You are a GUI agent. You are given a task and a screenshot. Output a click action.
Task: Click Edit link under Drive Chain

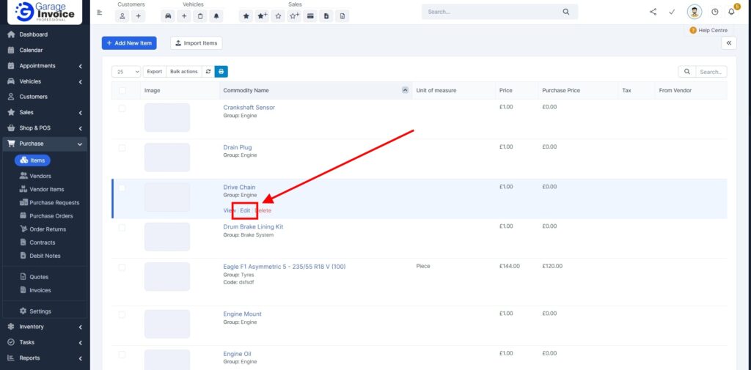coord(245,211)
